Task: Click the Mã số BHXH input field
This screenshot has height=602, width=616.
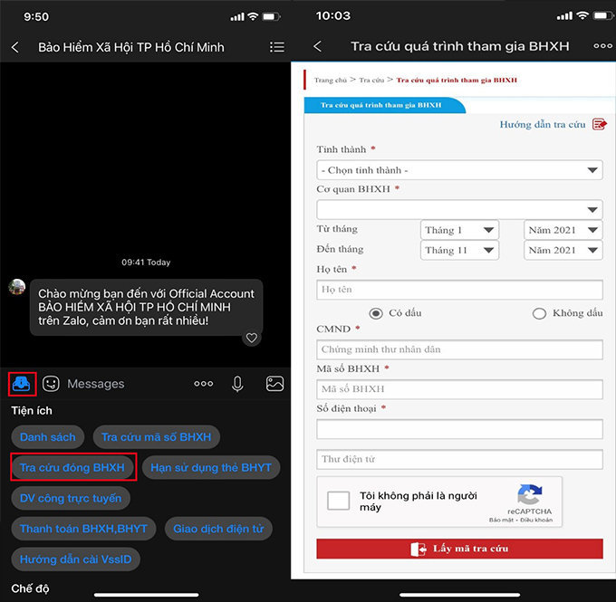Action: (x=459, y=389)
